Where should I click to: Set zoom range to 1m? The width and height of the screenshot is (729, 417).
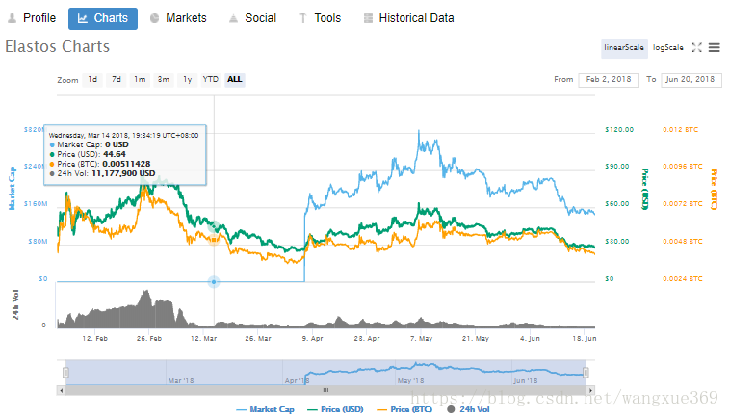click(140, 80)
